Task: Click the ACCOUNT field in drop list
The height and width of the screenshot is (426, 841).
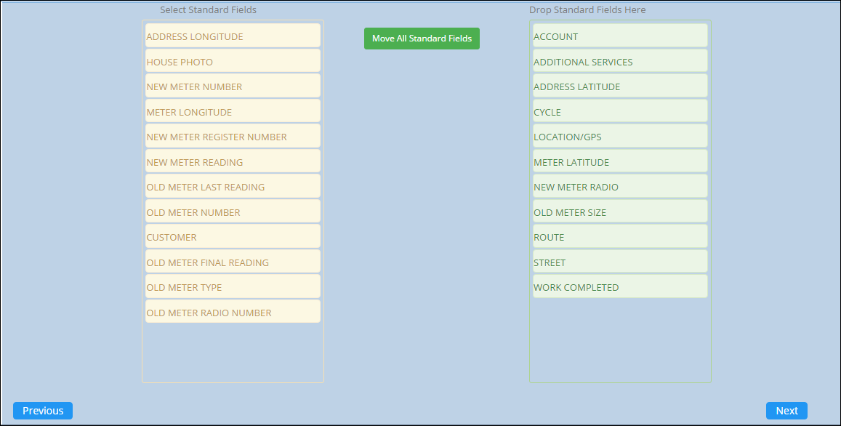Action: click(620, 36)
